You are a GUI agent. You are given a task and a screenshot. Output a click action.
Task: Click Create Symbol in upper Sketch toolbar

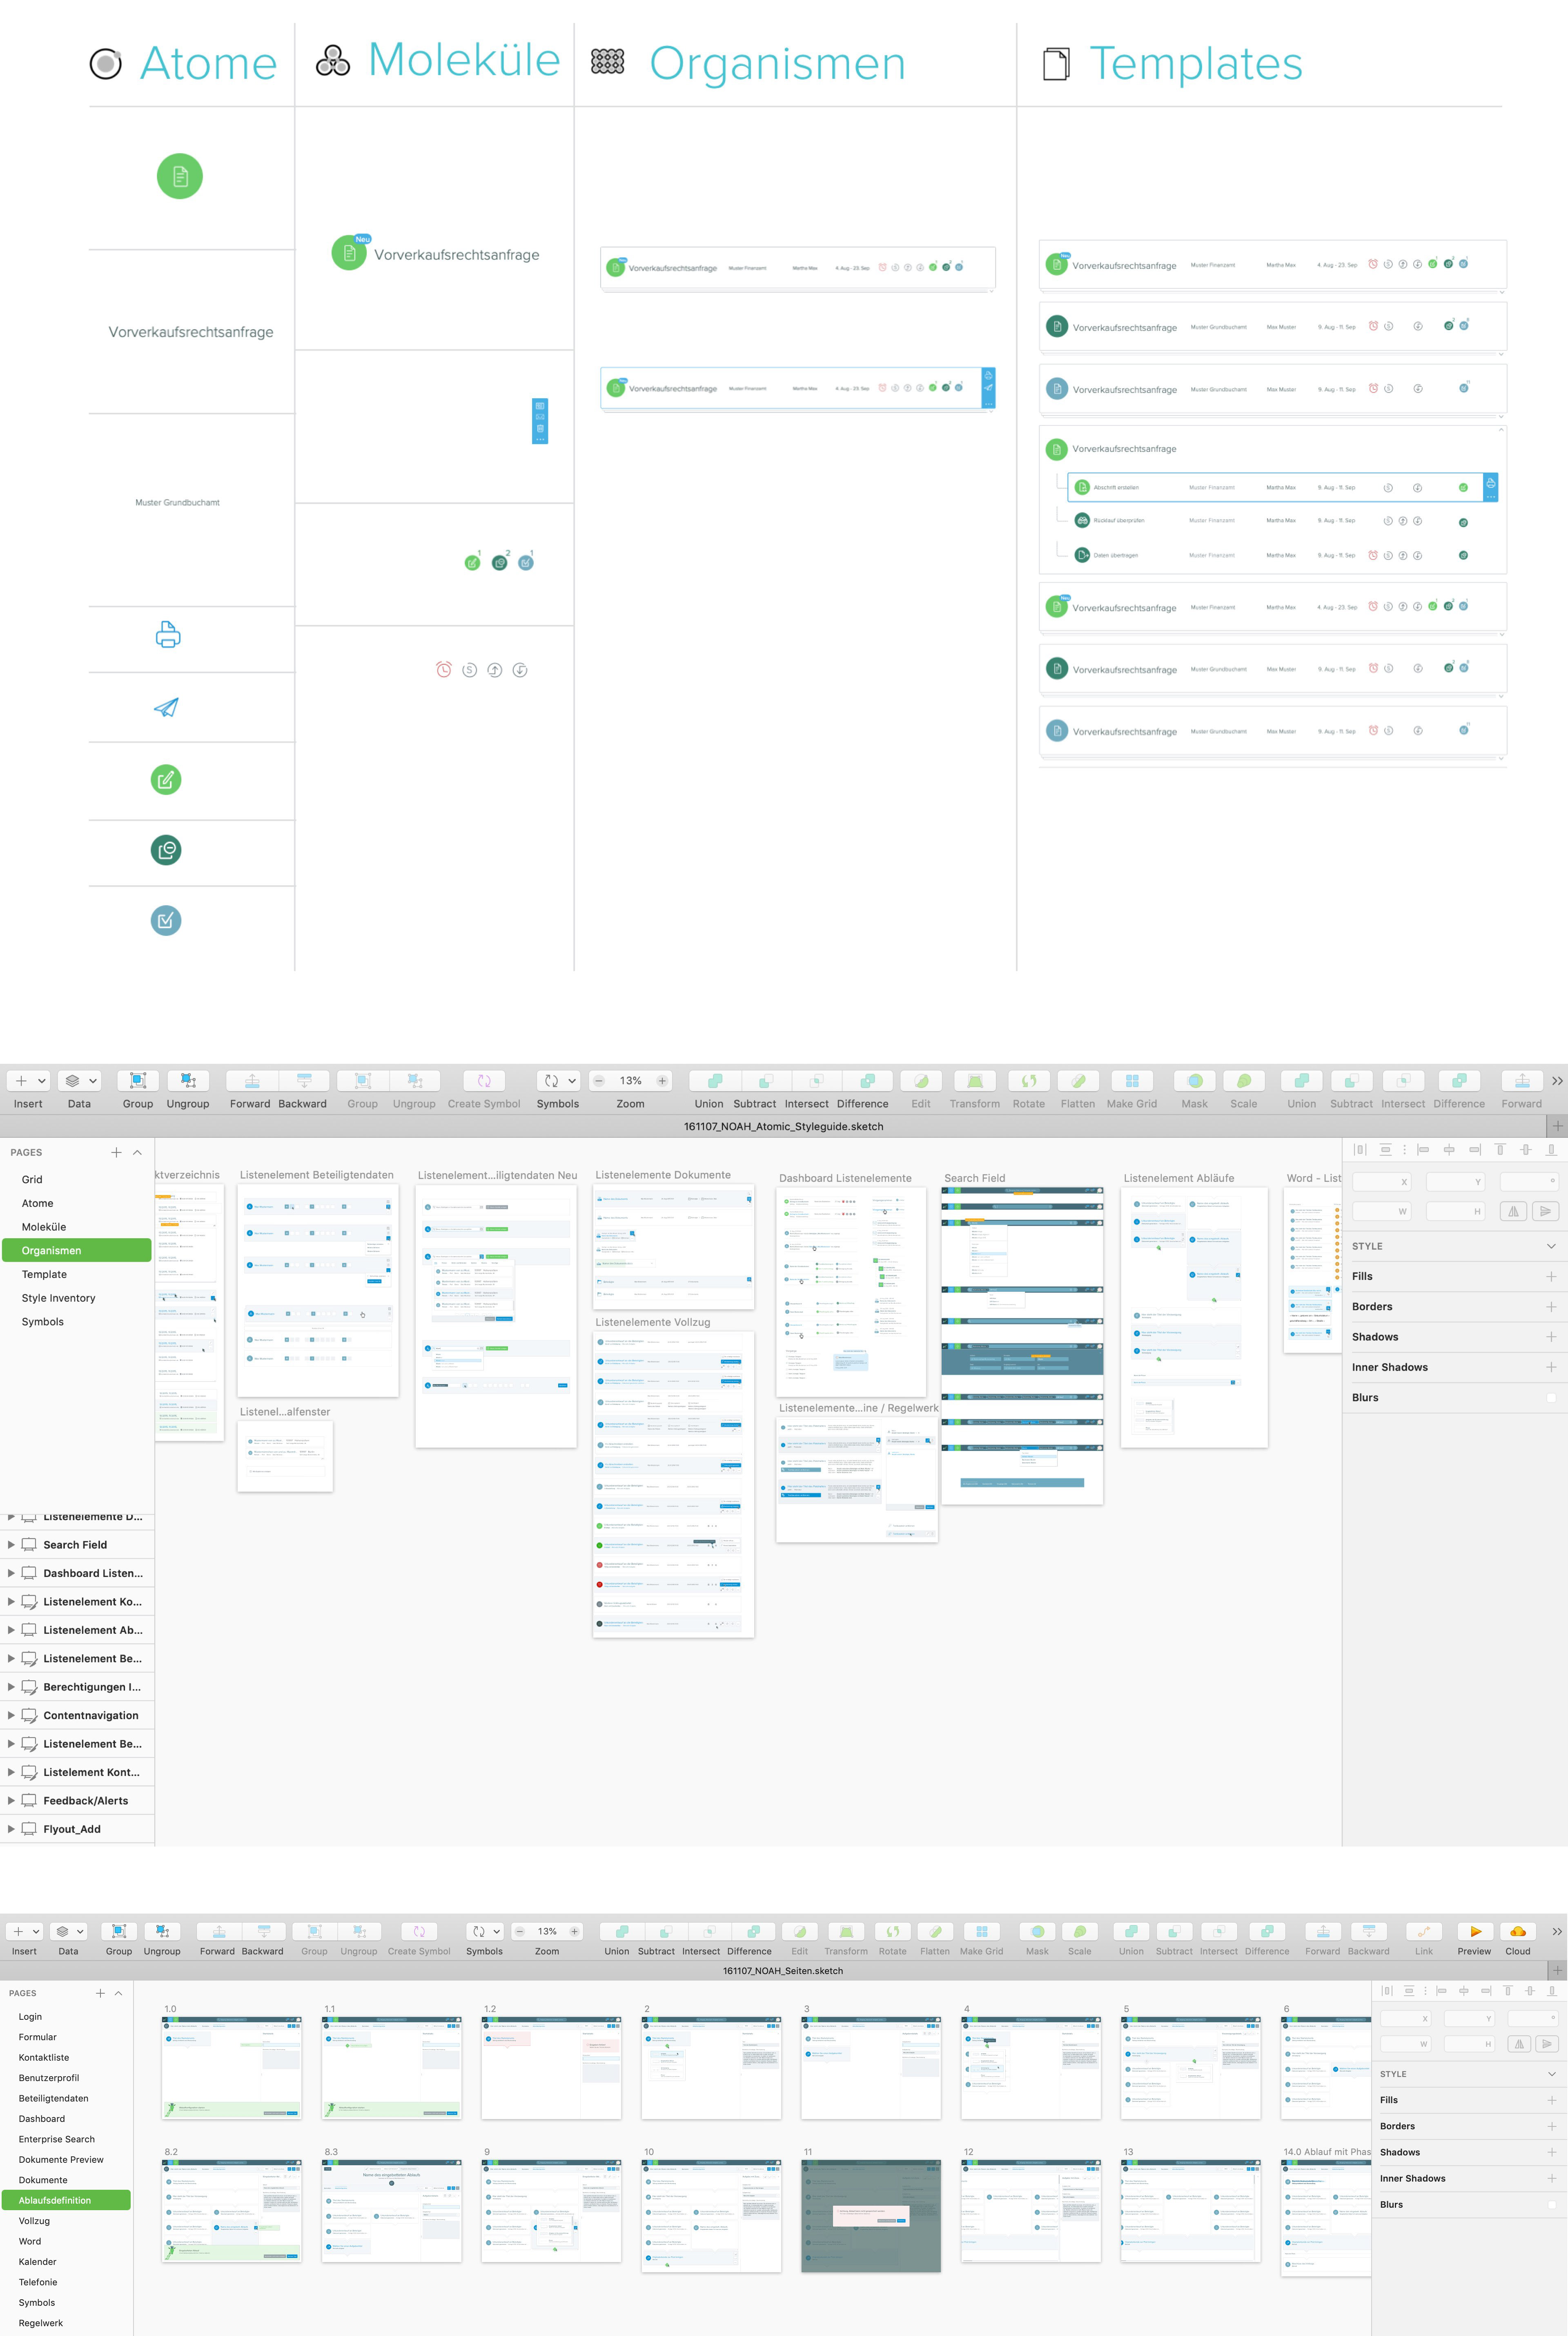tap(484, 1081)
